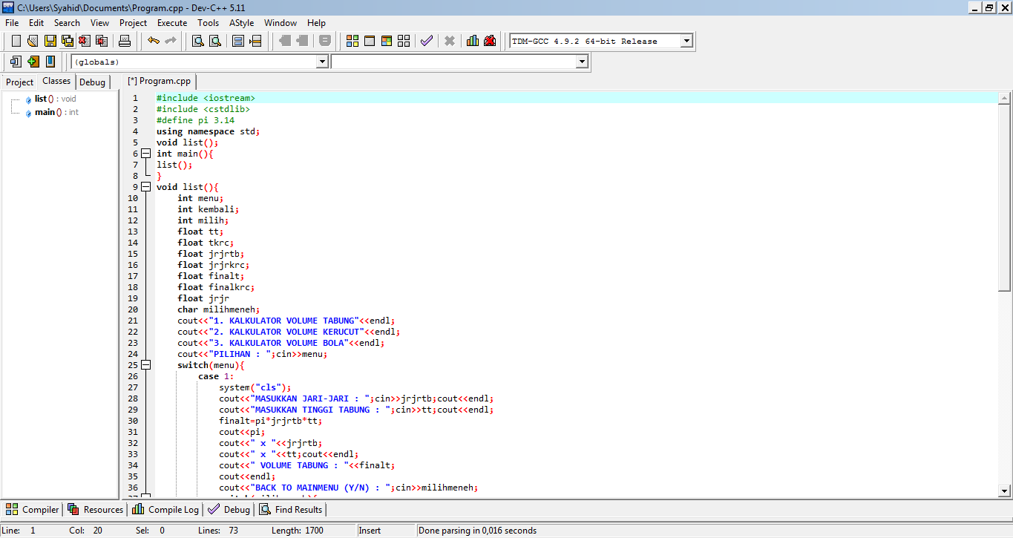Click the Go to Line toolbar icon
The width and height of the screenshot is (1013, 538).
[255, 41]
